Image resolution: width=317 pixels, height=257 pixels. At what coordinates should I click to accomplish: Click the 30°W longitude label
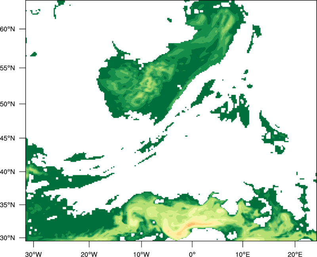(34, 254)
